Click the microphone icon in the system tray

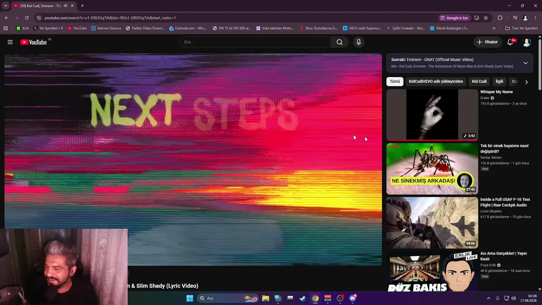[498, 298]
